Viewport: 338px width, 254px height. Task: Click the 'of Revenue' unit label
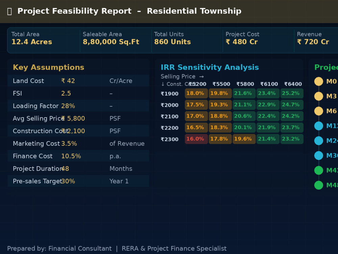click(x=127, y=143)
